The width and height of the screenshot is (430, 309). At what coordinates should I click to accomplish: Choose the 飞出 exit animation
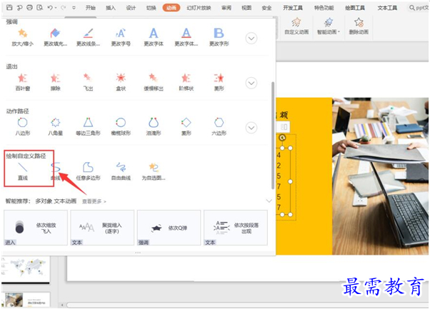point(88,82)
